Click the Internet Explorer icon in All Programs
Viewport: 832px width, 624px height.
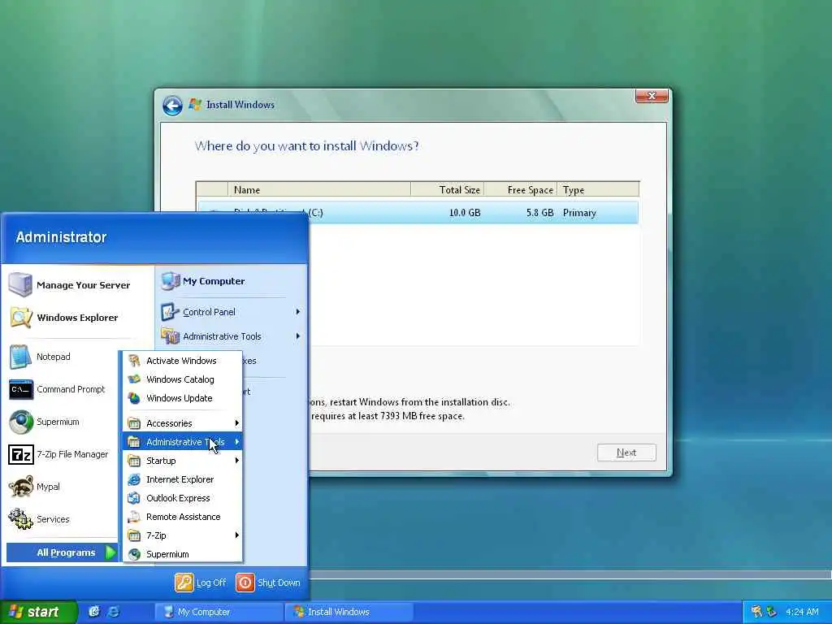pyautogui.click(x=134, y=479)
